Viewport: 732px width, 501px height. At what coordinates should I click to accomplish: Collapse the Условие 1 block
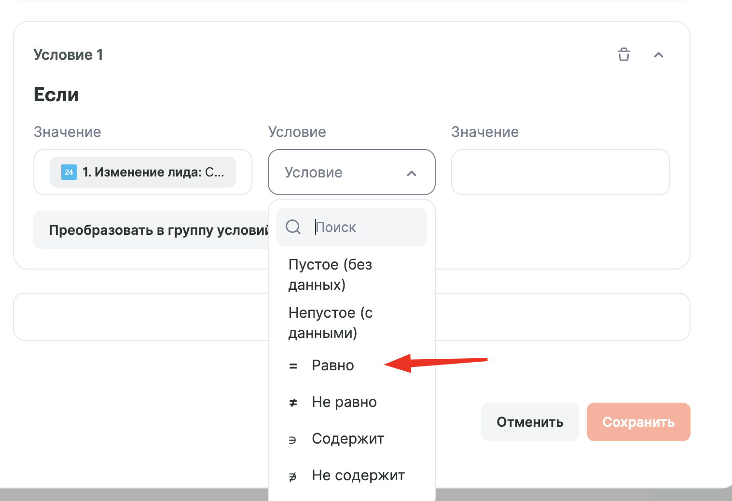tap(659, 55)
